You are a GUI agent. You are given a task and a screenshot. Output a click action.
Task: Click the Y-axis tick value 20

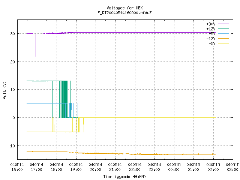tap(12, 62)
